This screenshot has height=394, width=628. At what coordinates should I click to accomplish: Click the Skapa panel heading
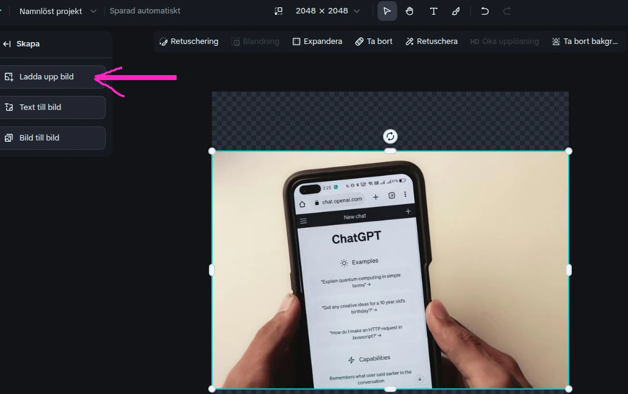pos(28,44)
